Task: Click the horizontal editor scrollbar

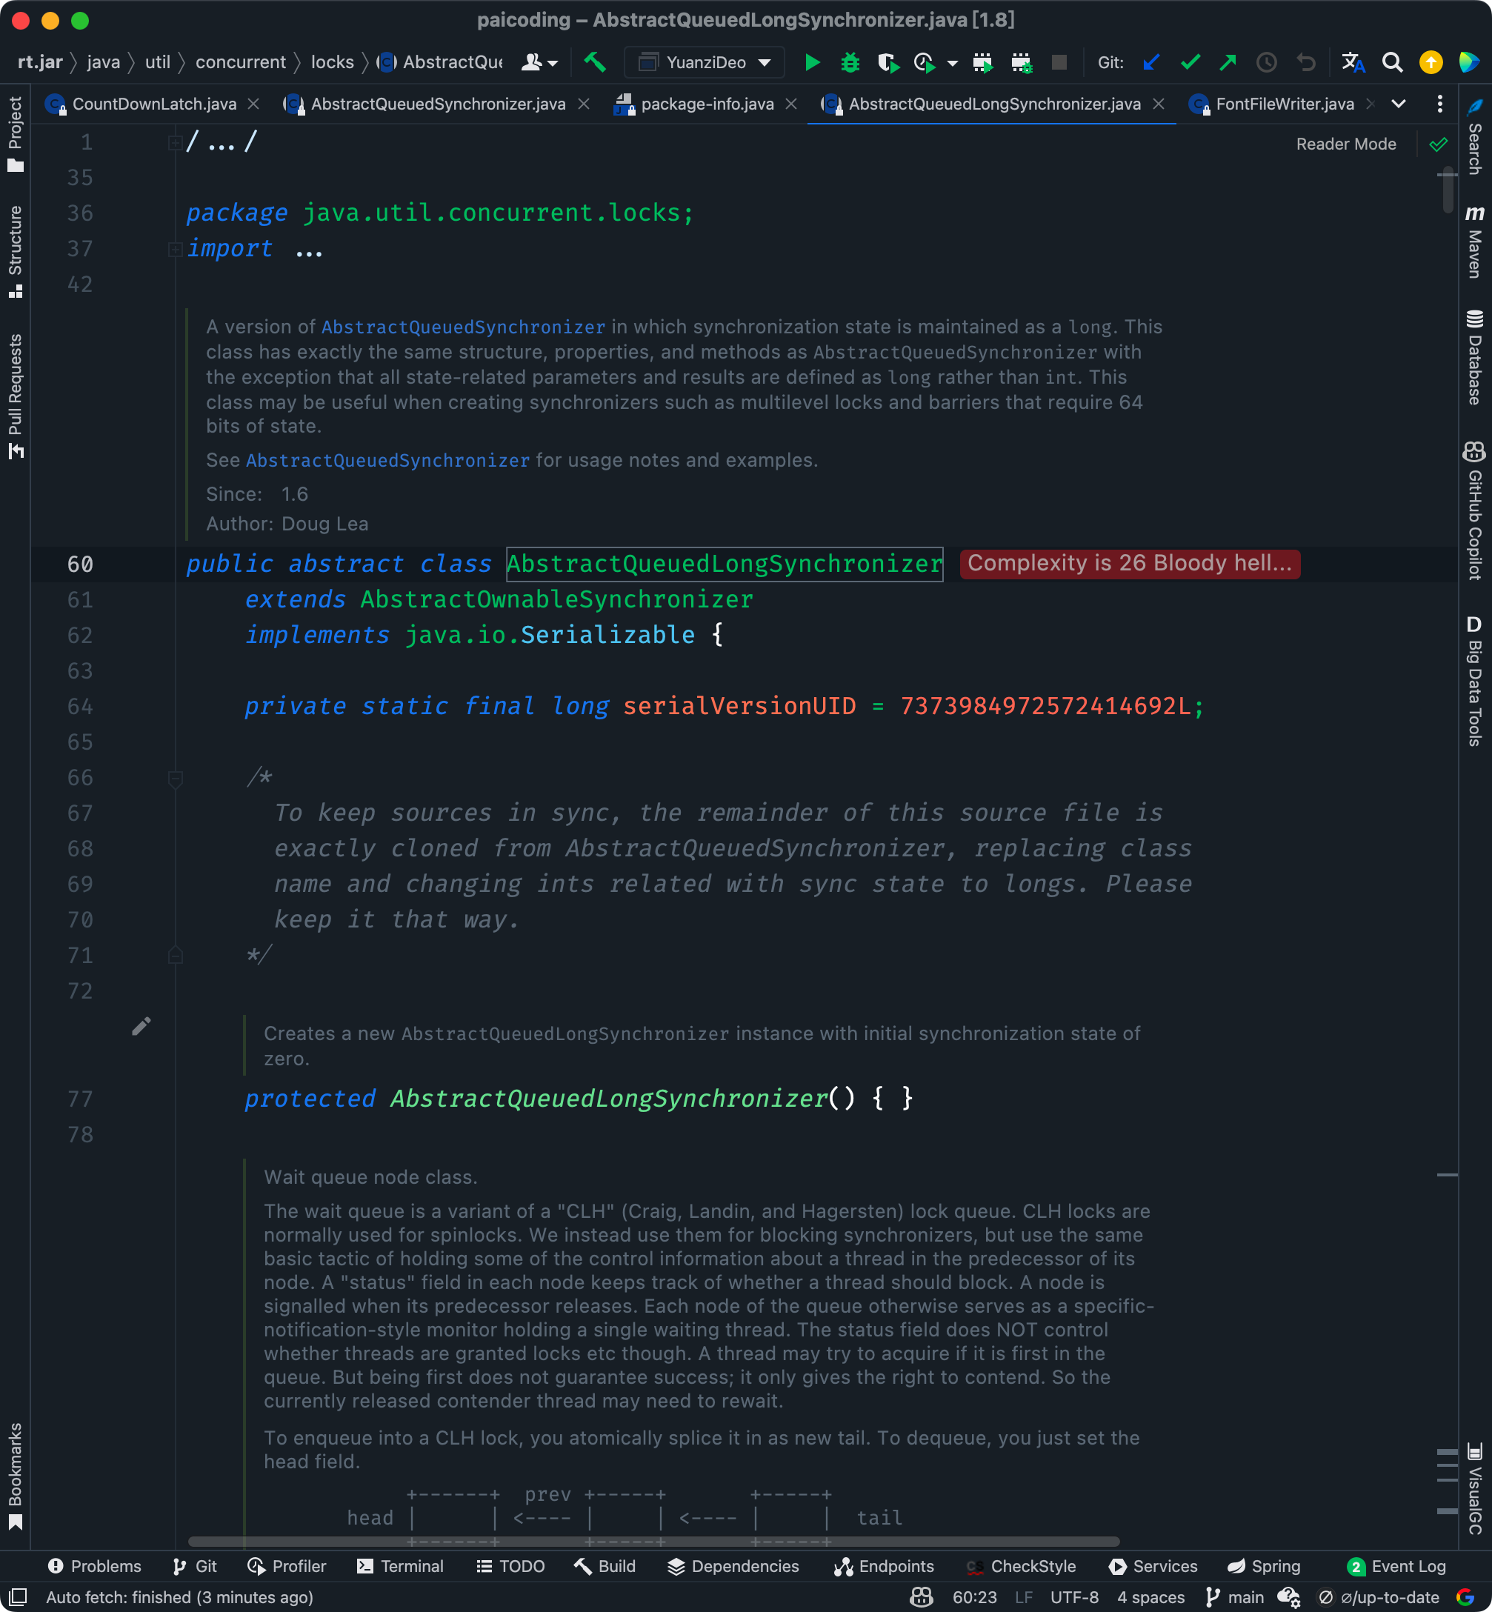Action: [x=654, y=1541]
